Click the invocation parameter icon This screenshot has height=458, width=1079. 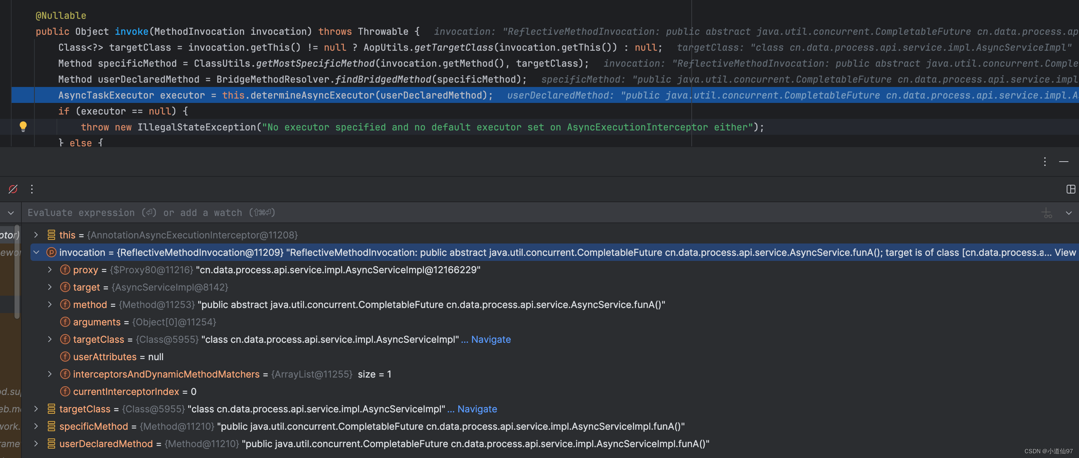51,252
